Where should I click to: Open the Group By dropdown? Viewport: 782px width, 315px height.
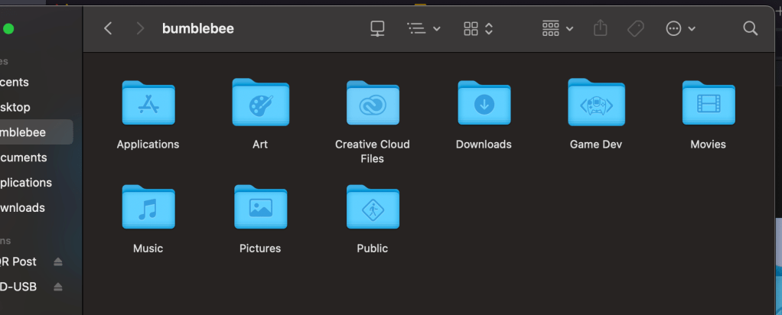click(x=557, y=28)
